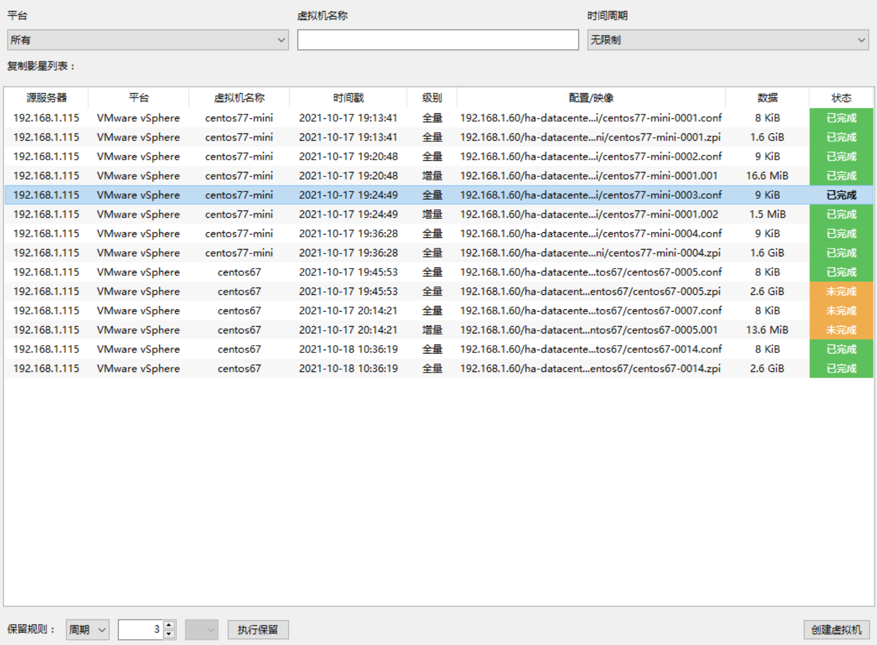Screen dimensions: 877x645
Task: Select the centos67-0005.zpi row marked 未完成
Action: (x=590, y=292)
